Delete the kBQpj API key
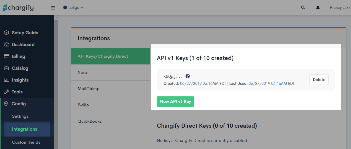Image resolution: width=351 pixels, height=149 pixels. point(319,80)
